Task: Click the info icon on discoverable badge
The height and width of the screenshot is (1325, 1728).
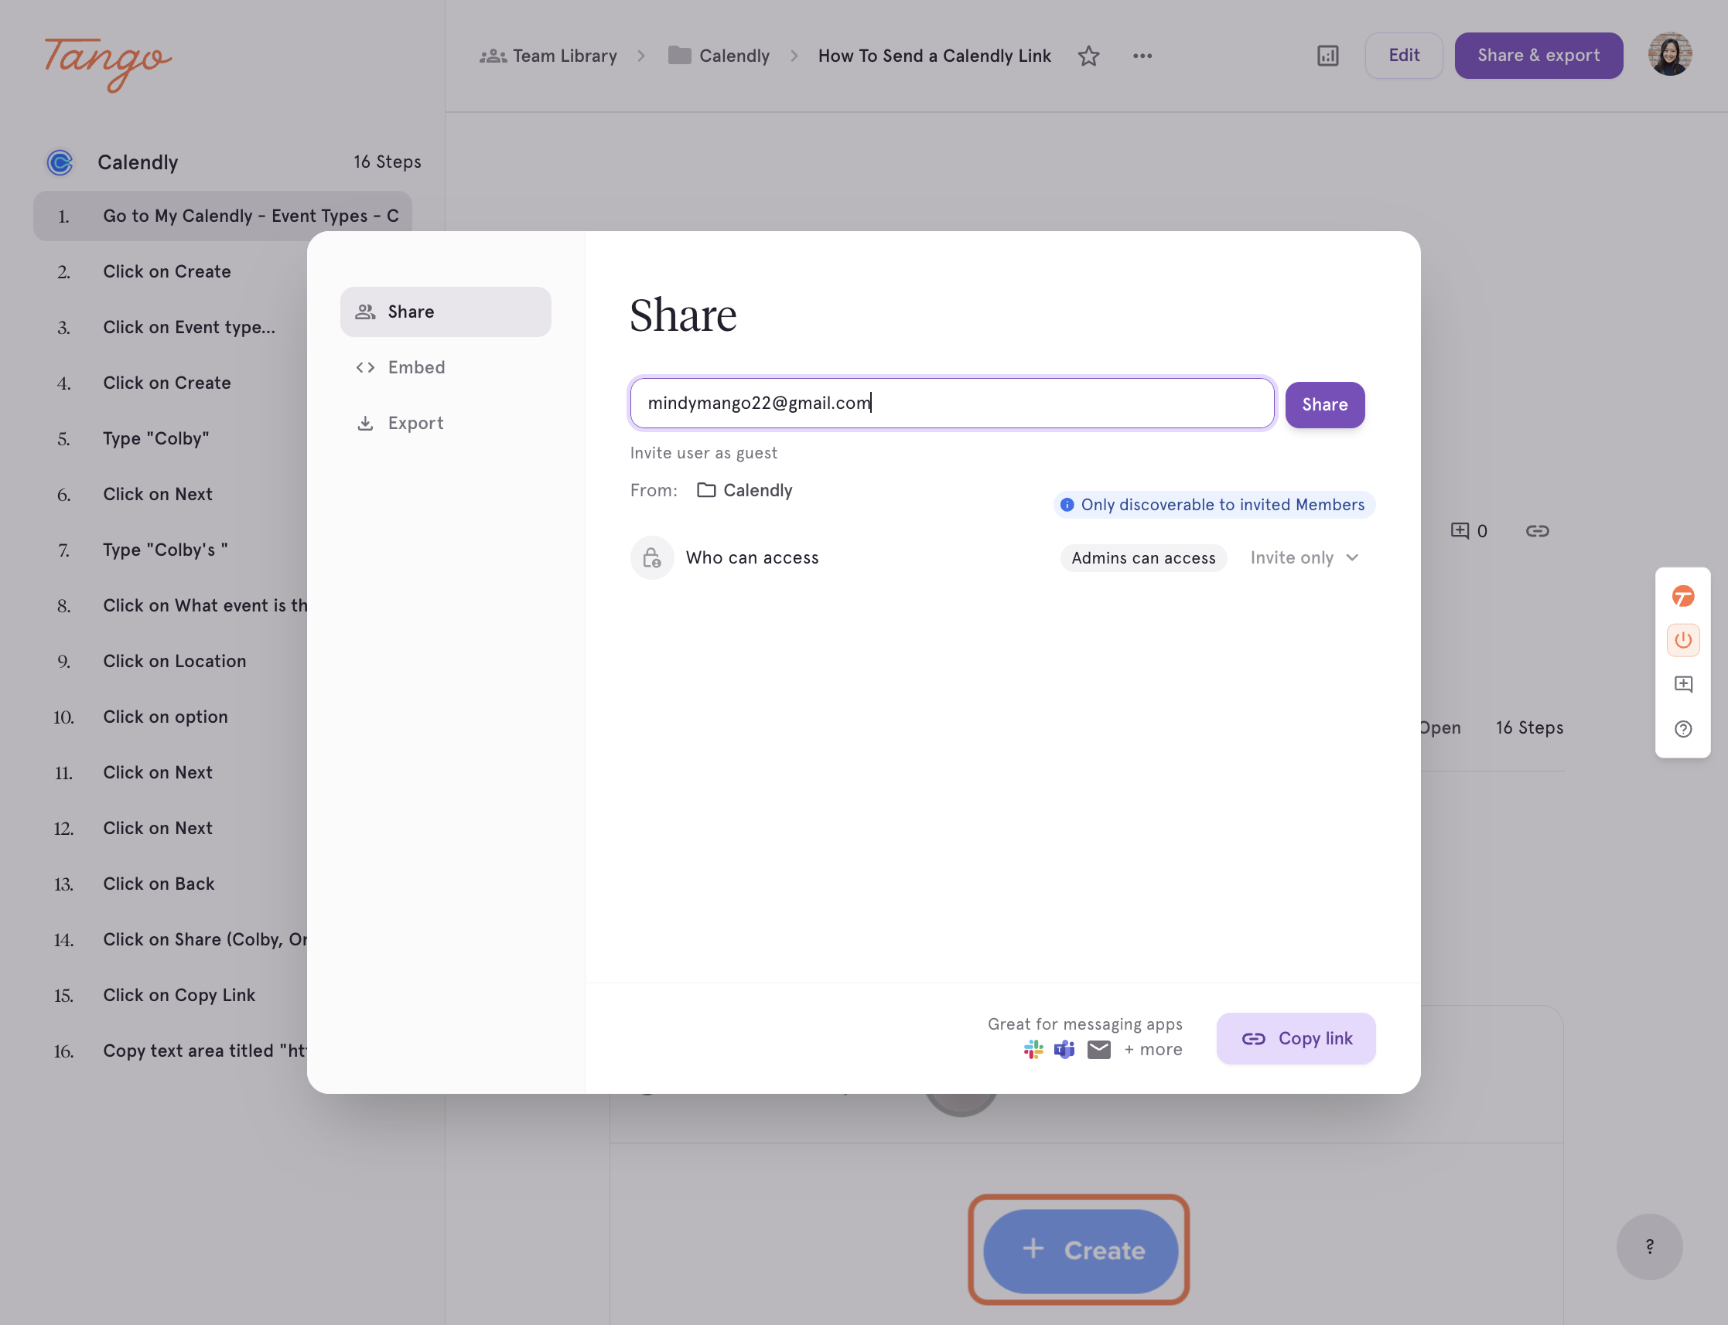Action: (1066, 505)
